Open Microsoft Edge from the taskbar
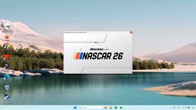 pos(116,108)
